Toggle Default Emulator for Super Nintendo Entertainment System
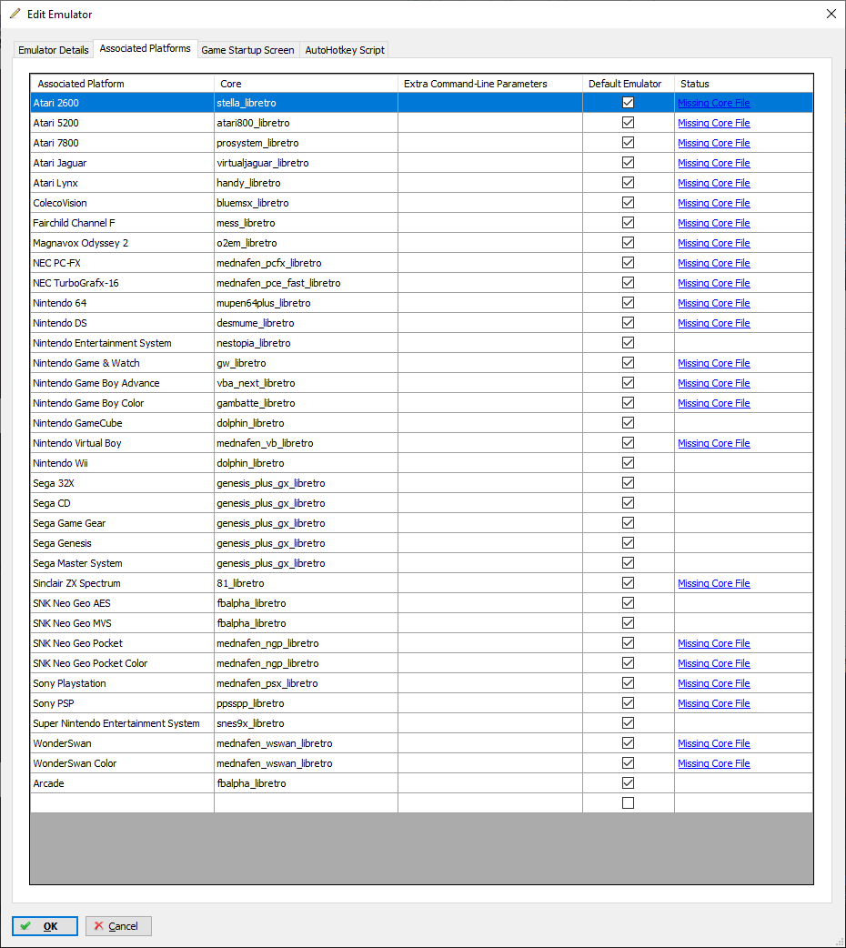846x948 pixels. click(x=629, y=723)
